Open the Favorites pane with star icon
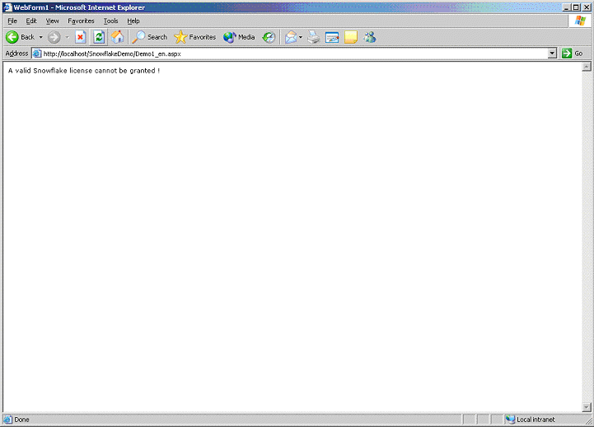This screenshot has width=594, height=427. (194, 37)
